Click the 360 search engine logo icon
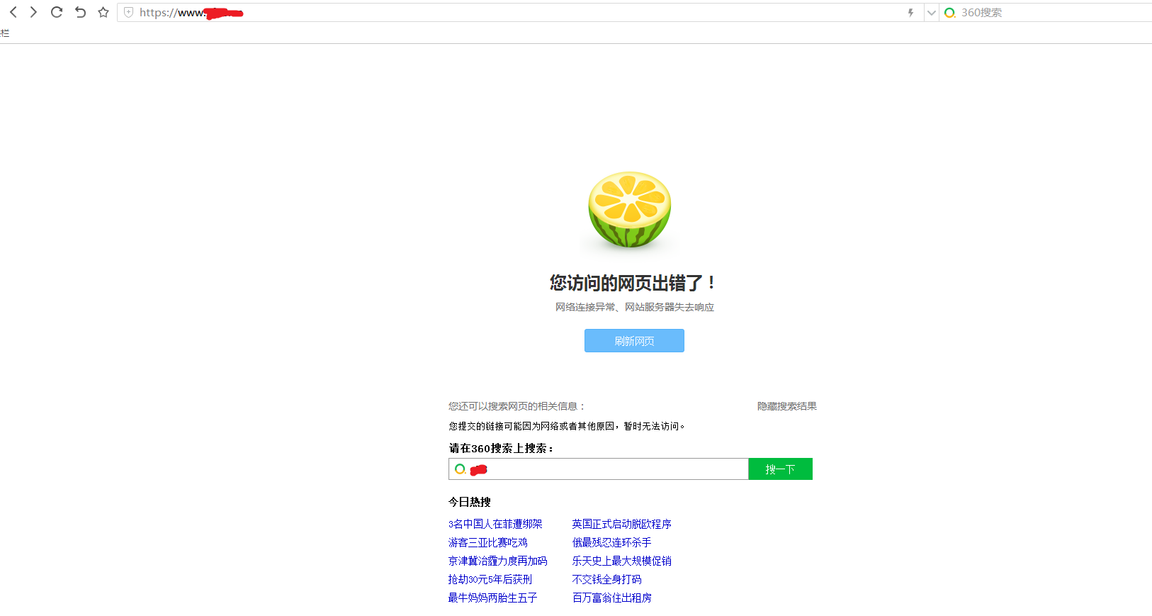This screenshot has height=616, width=1152. point(950,13)
